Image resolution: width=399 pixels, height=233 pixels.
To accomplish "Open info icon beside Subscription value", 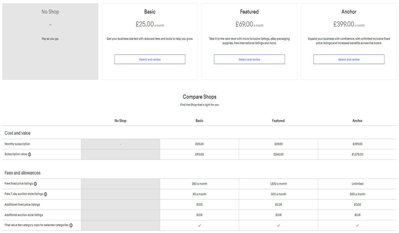I will point(30,154).
